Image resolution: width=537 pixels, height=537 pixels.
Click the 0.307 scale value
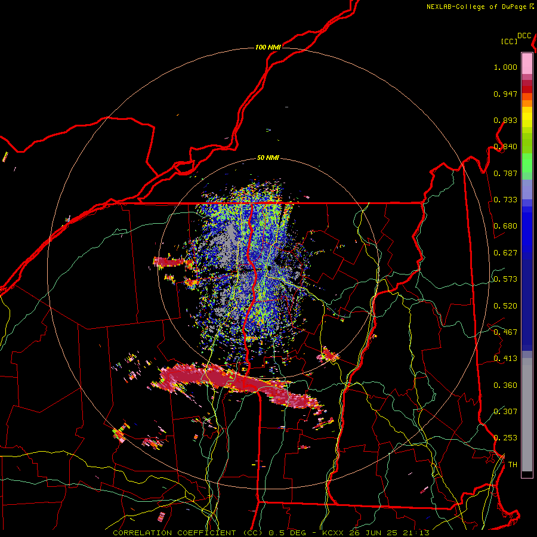pyautogui.click(x=505, y=411)
